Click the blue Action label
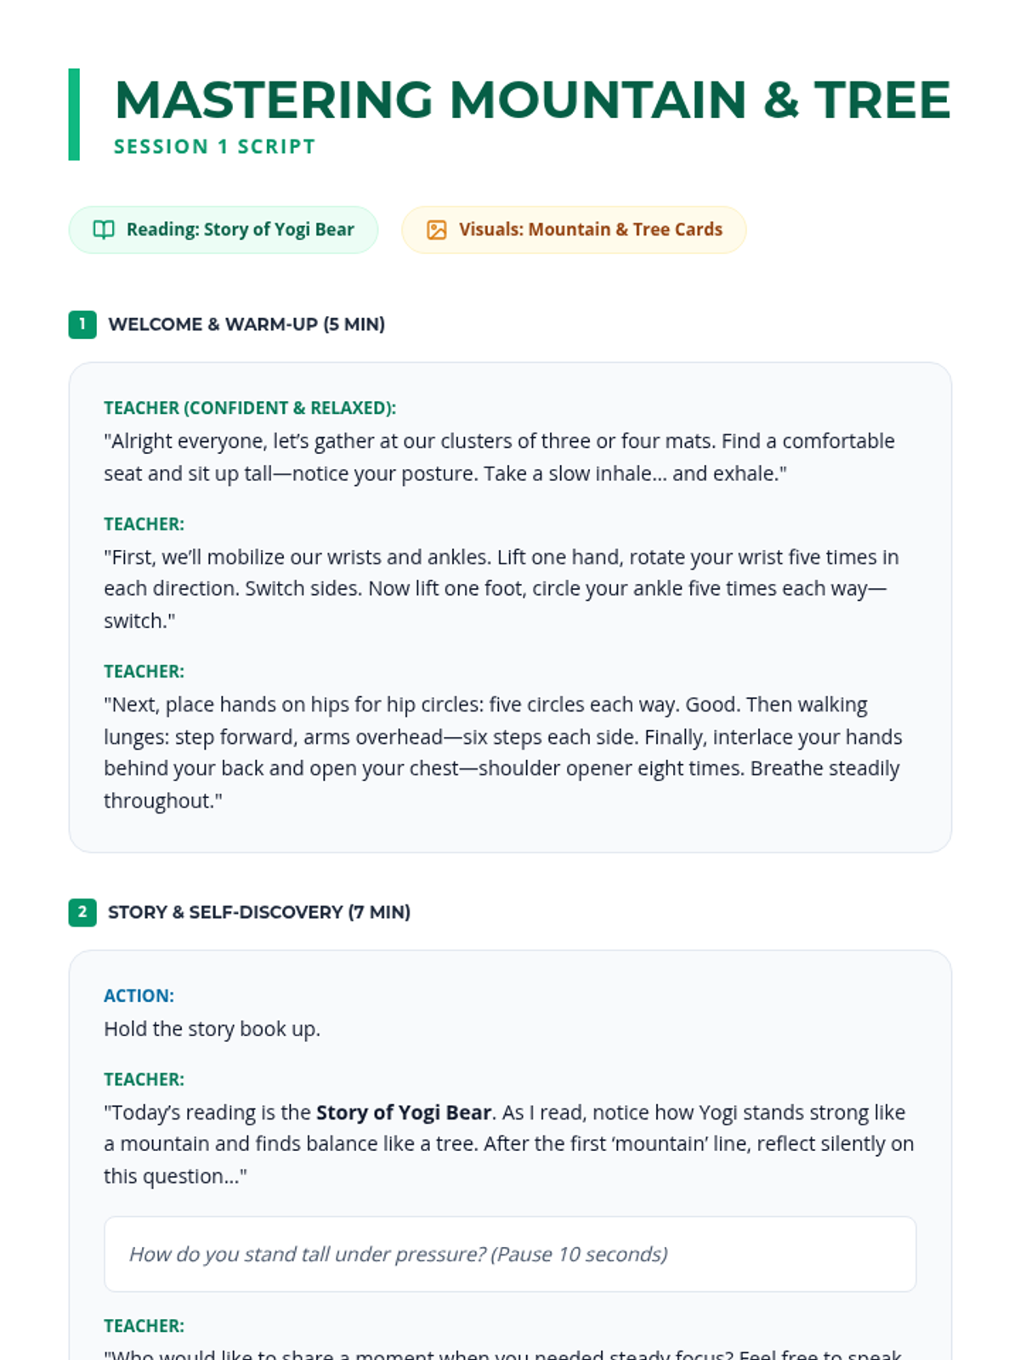This screenshot has width=1020, height=1360. pos(139,995)
